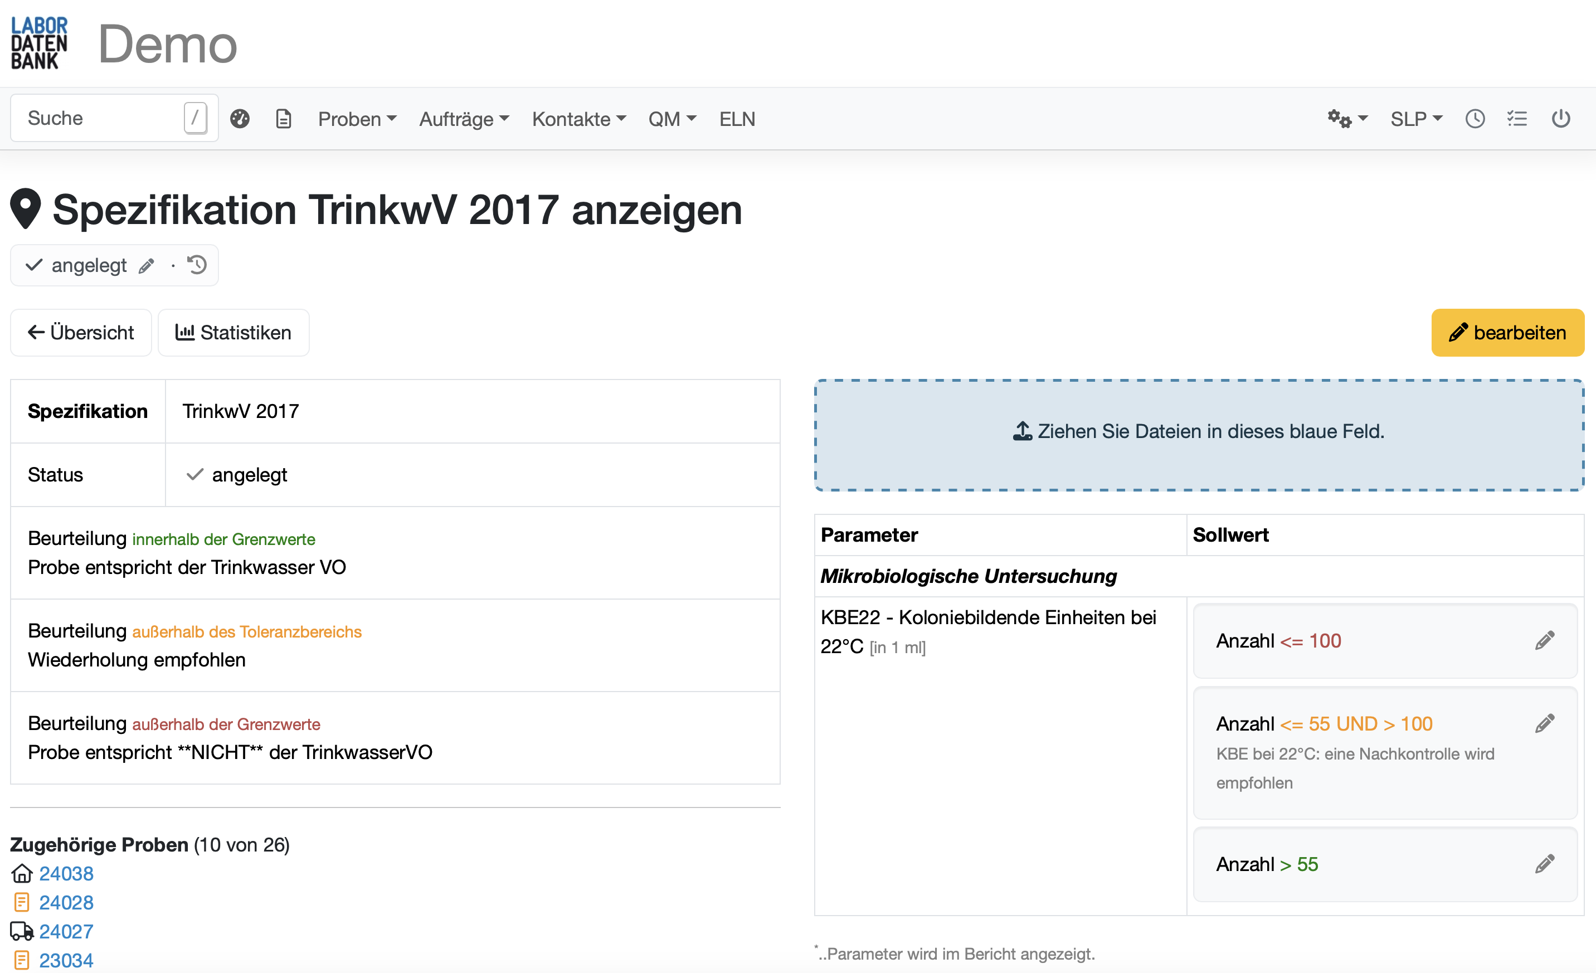Edit the Anzahl <= 100 rule with the pencil
The image size is (1596, 973).
point(1544,640)
